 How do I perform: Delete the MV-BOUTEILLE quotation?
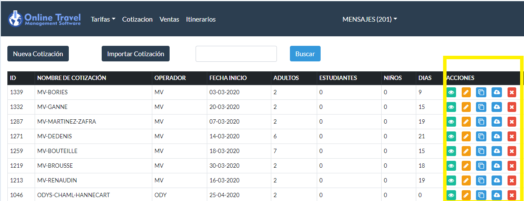tap(511, 151)
